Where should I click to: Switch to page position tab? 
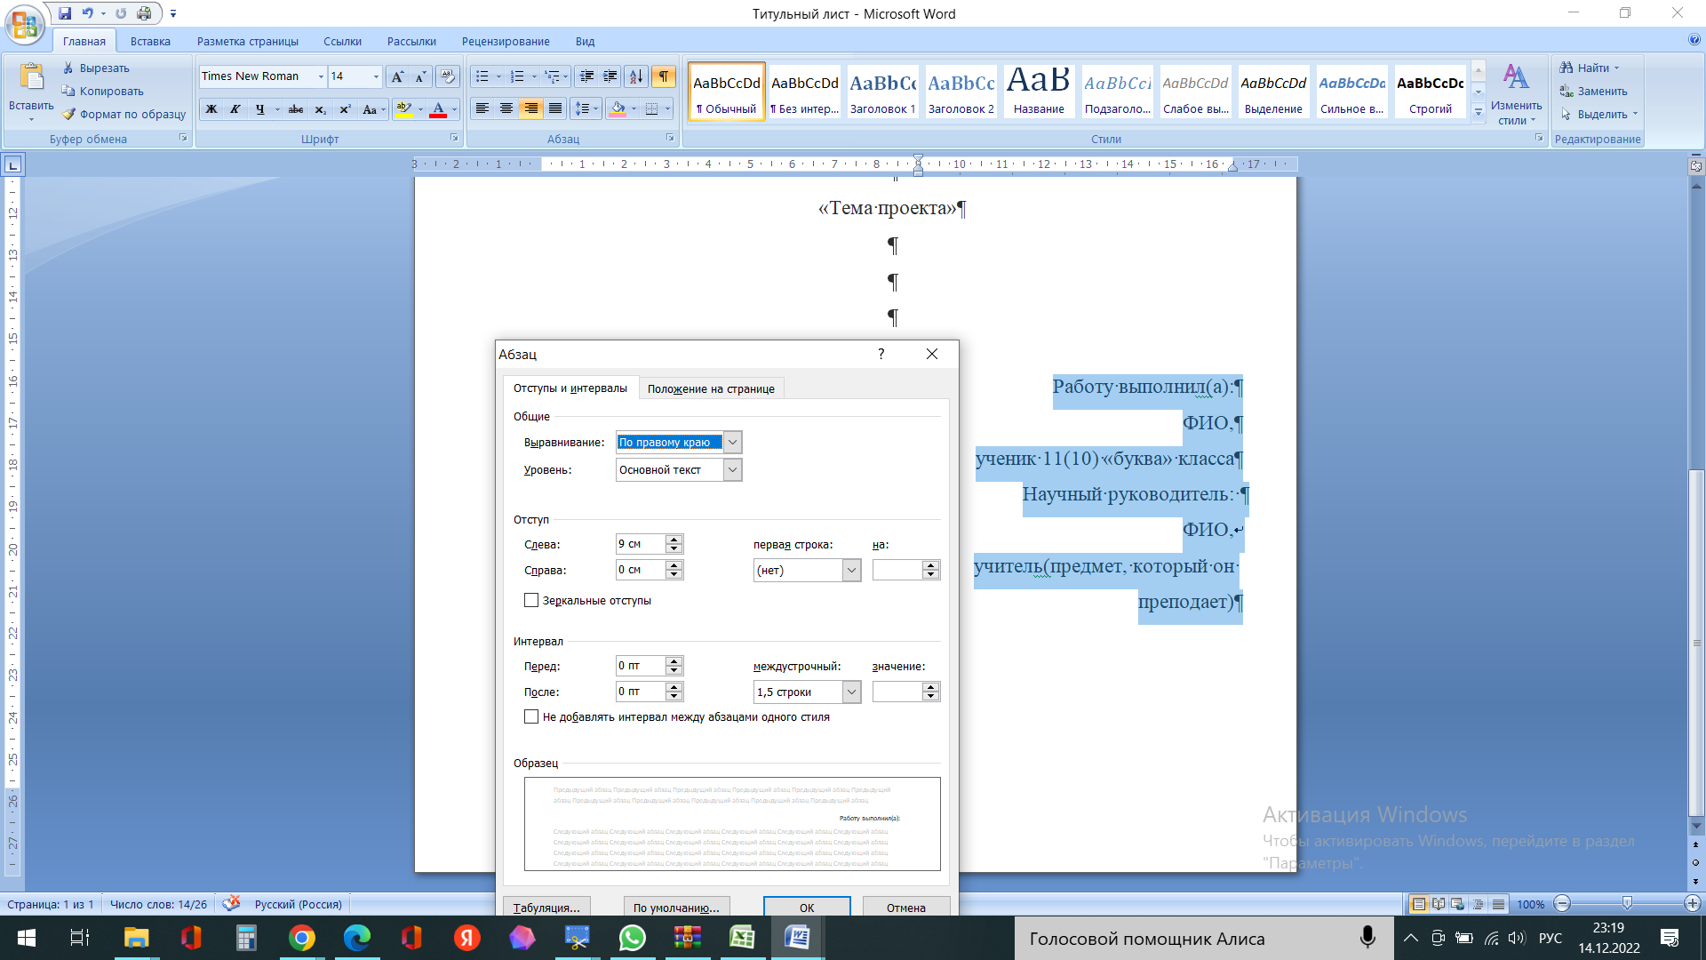tap(711, 388)
